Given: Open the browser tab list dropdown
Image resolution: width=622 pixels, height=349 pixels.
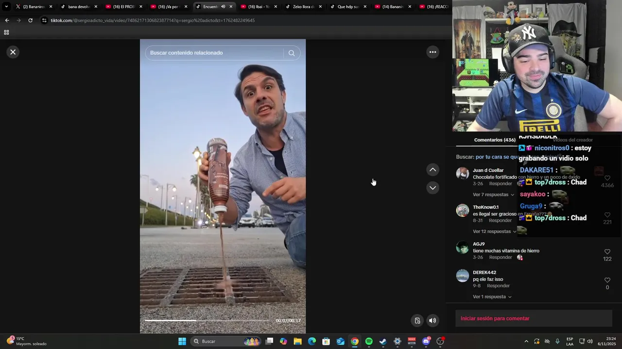Looking at the screenshot, I should (6, 6).
